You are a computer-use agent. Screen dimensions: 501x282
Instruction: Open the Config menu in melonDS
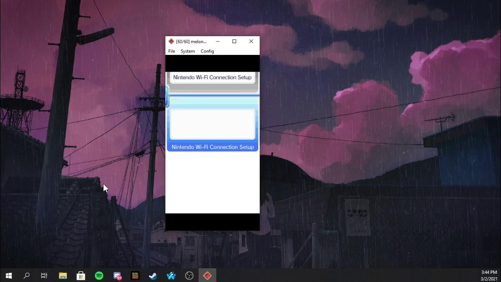click(x=207, y=51)
